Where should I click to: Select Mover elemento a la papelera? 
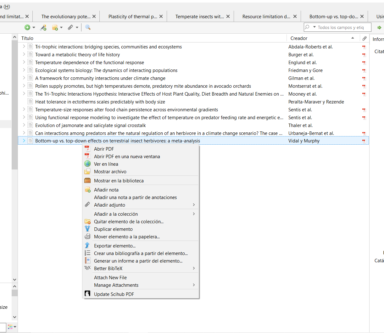(x=127, y=237)
